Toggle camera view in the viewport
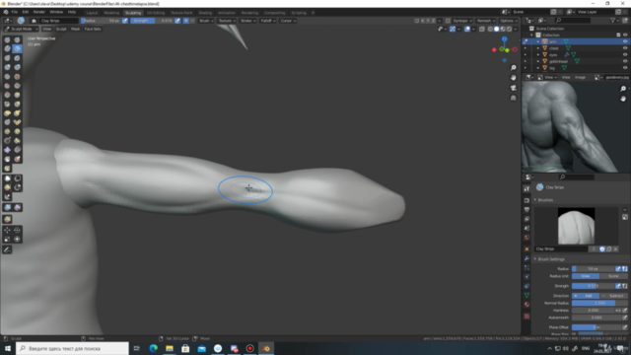This screenshot has width=631, height=355. pyautogui.click(x=513, y=88)
